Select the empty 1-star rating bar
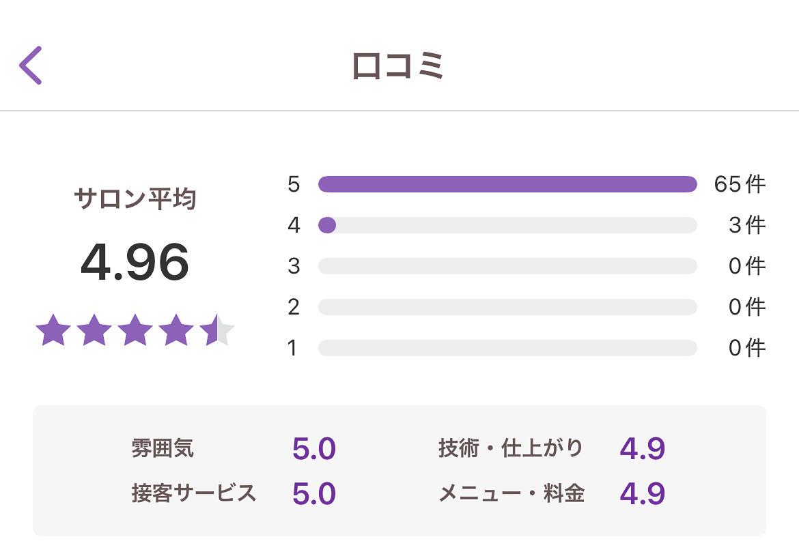The height and width of the screenshot is (554, 799). [x=507, y=348]
